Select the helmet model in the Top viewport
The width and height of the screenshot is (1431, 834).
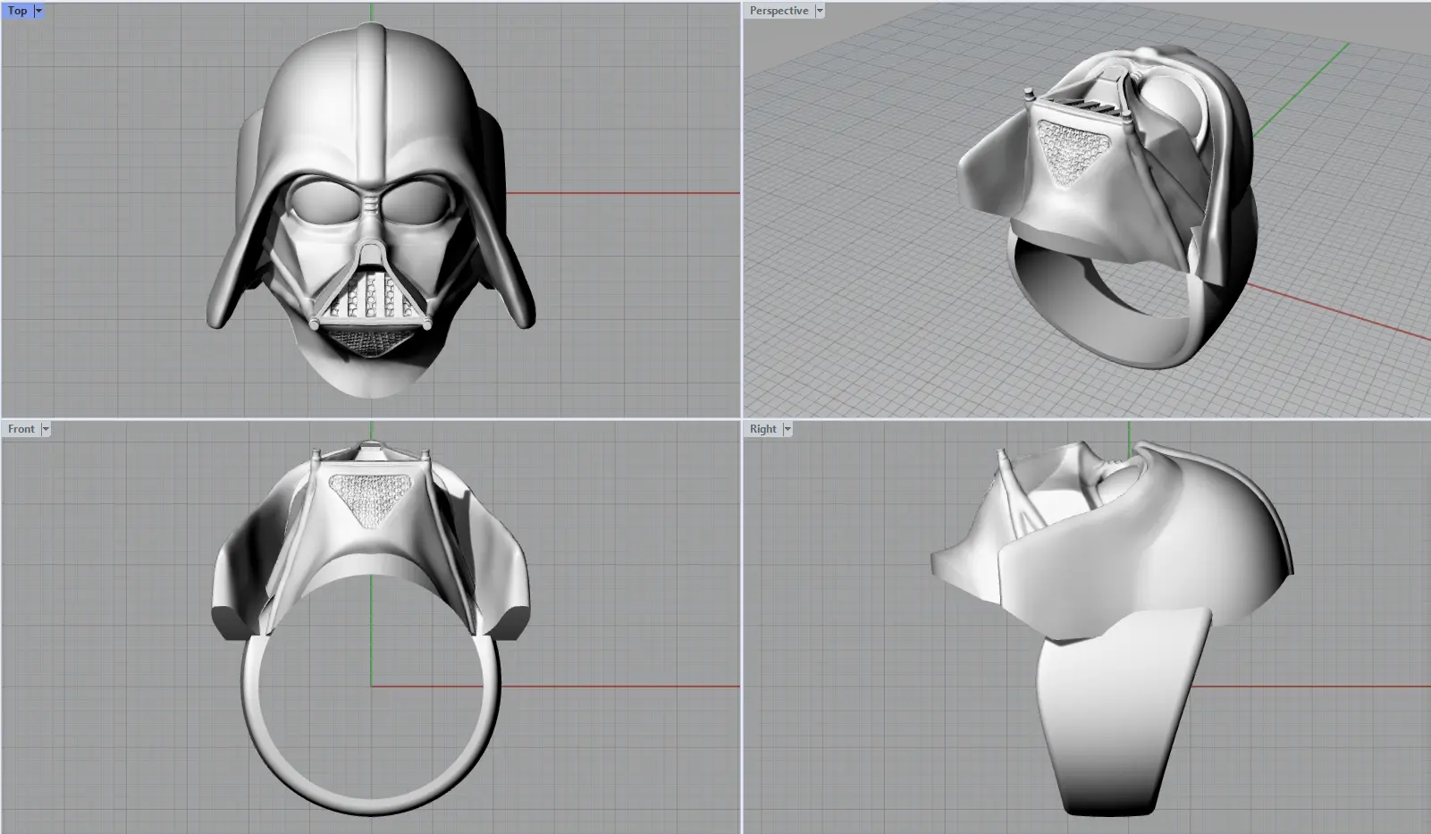click(370, 210)
